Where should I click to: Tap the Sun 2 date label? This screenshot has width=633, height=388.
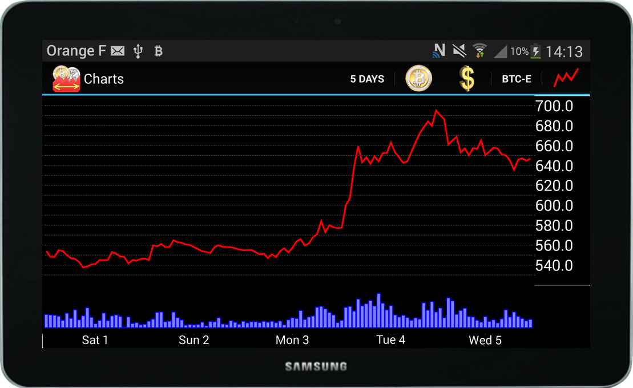click(x=193, y=340)
